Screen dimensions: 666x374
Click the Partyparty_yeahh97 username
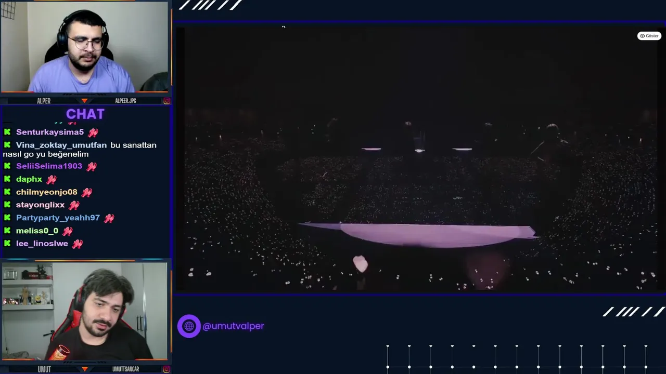(x=58, y=218)
